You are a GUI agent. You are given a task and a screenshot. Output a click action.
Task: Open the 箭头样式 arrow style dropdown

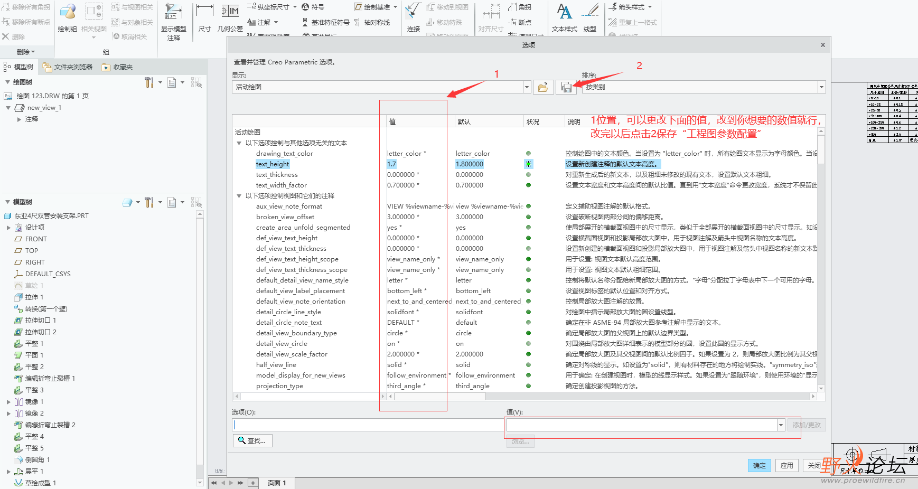(650, 7)
